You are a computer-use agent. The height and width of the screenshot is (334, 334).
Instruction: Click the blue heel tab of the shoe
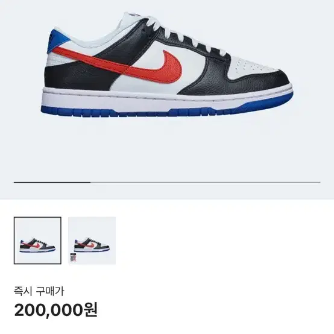57,42
